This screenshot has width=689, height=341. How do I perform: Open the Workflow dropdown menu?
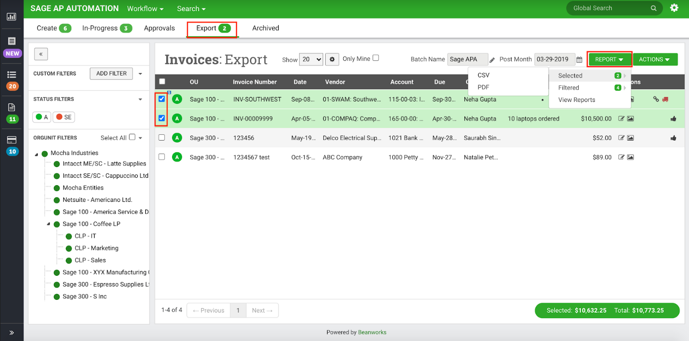(145, 9)
